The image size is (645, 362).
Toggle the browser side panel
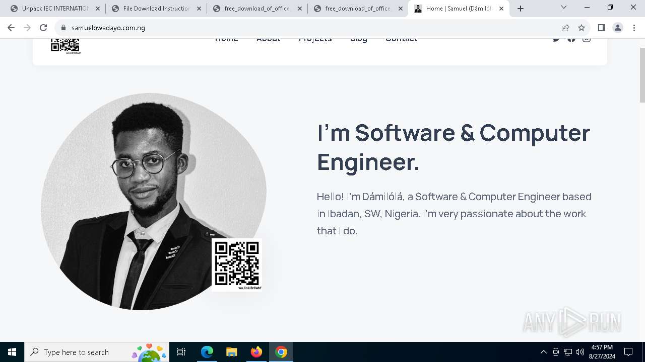click(x=601, y=28)
